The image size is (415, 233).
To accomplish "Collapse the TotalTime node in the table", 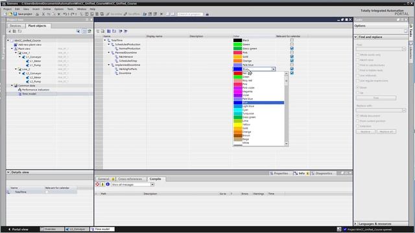I will point(105,40).
